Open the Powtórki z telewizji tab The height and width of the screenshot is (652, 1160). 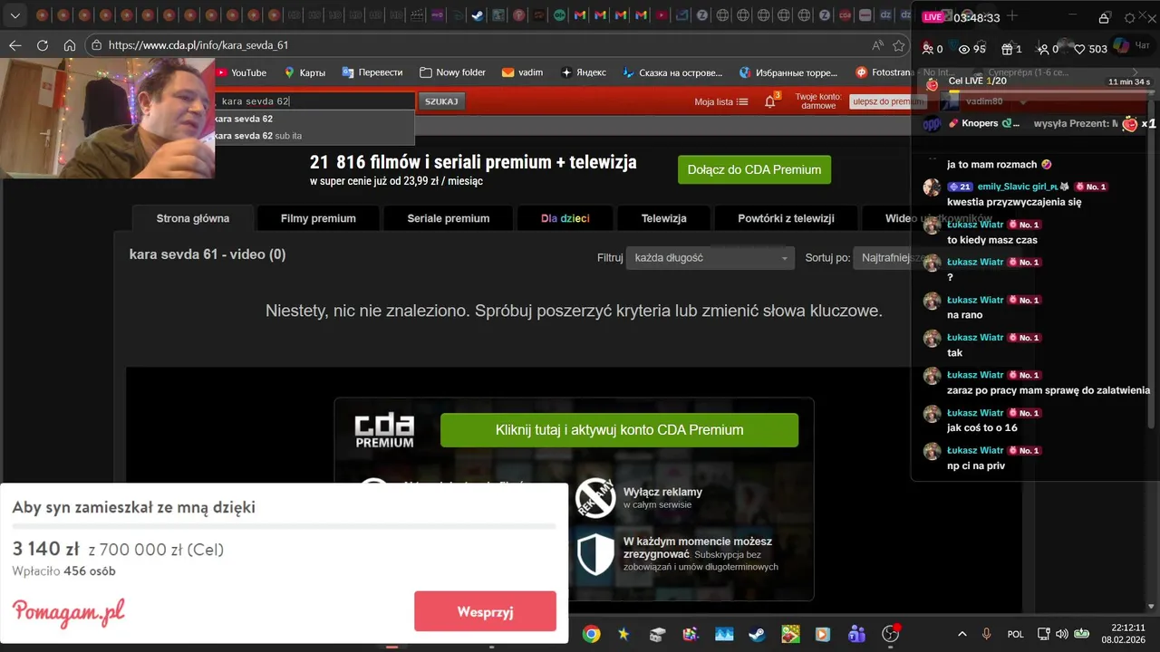click(x=786, y=218)
